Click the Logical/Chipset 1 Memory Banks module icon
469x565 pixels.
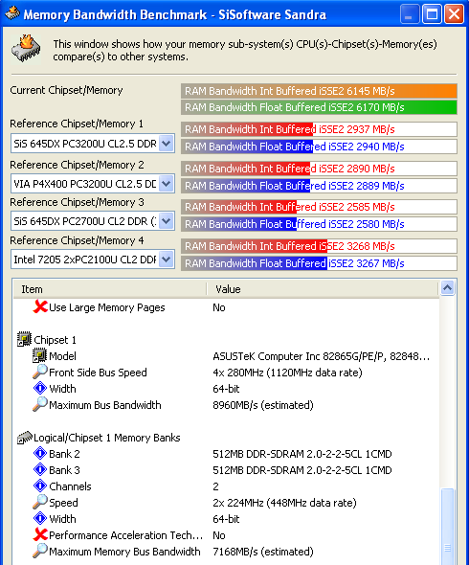25,438
